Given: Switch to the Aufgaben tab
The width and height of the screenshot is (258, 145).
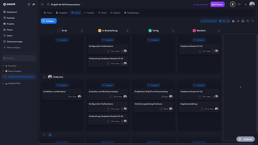Looking at the screenshot, I should [62, 13].
